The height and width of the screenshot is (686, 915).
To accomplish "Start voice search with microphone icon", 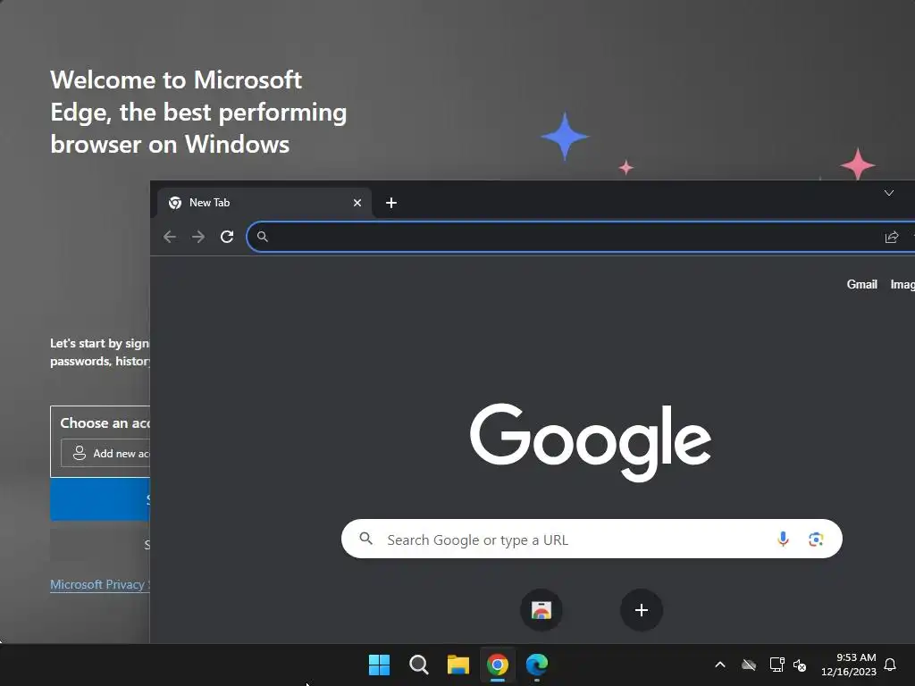I will tap(783, 539).
